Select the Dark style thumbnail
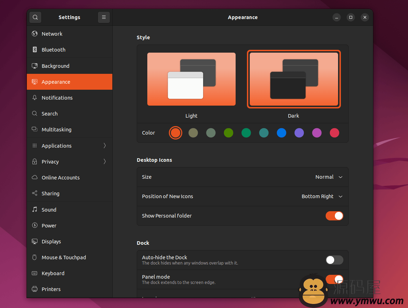The width and height of the screenshot is (408, 308). (x=294, y=79)
